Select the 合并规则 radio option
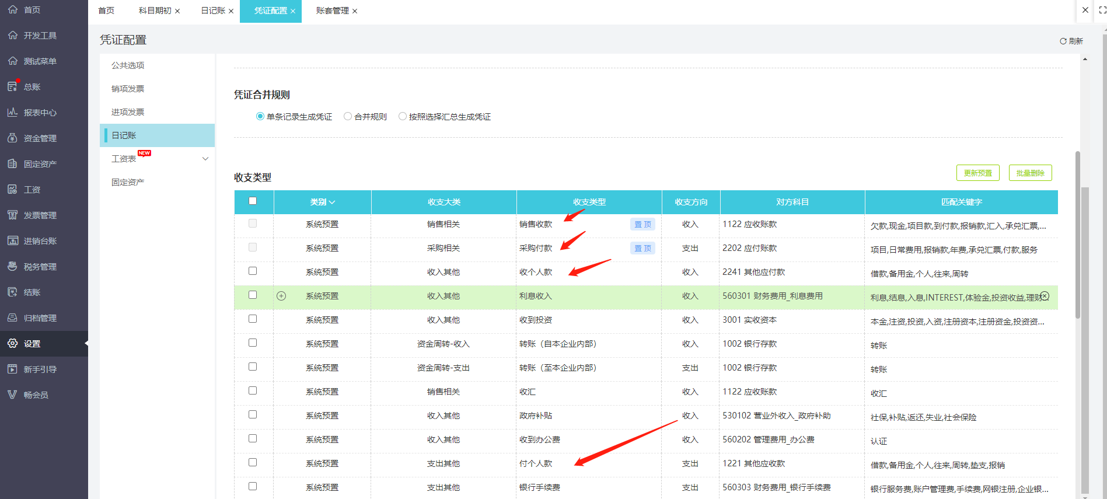This screenshot has height=499, width=1107. (x=348, y=116)
